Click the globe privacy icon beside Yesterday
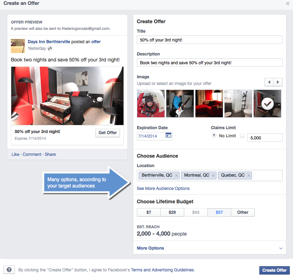 tap(50, 48)
